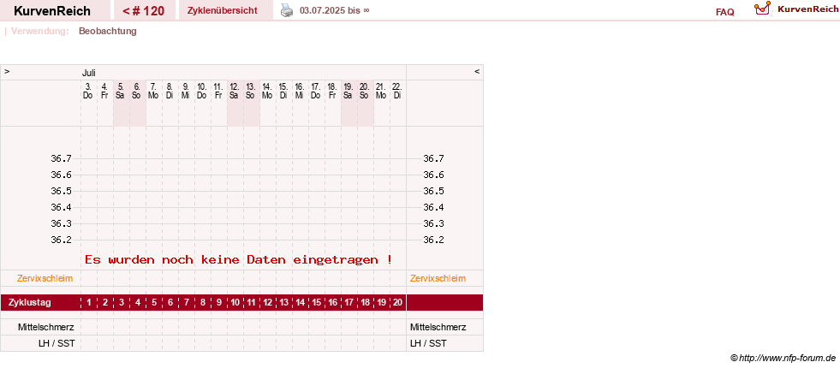Image resolution: width=840 pixels, height=368 pixels.
Task: Click cycle day 12 in Zyklustag row
Action: click(268, 303)
